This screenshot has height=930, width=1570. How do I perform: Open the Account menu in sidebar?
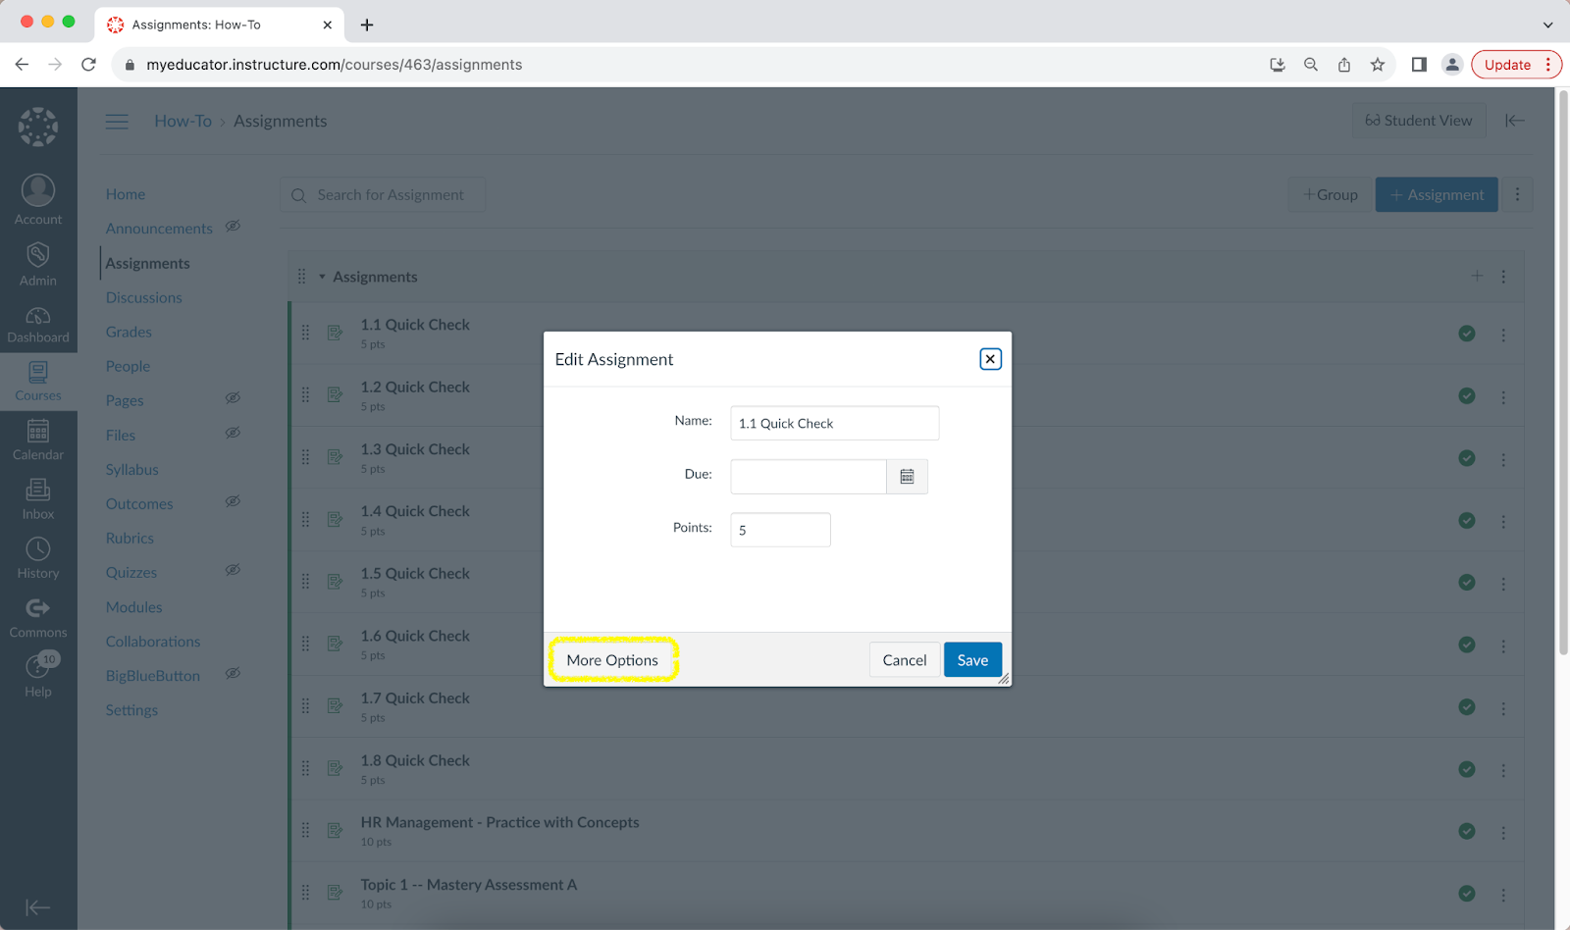pyautogui.click(x=38, y=200)
